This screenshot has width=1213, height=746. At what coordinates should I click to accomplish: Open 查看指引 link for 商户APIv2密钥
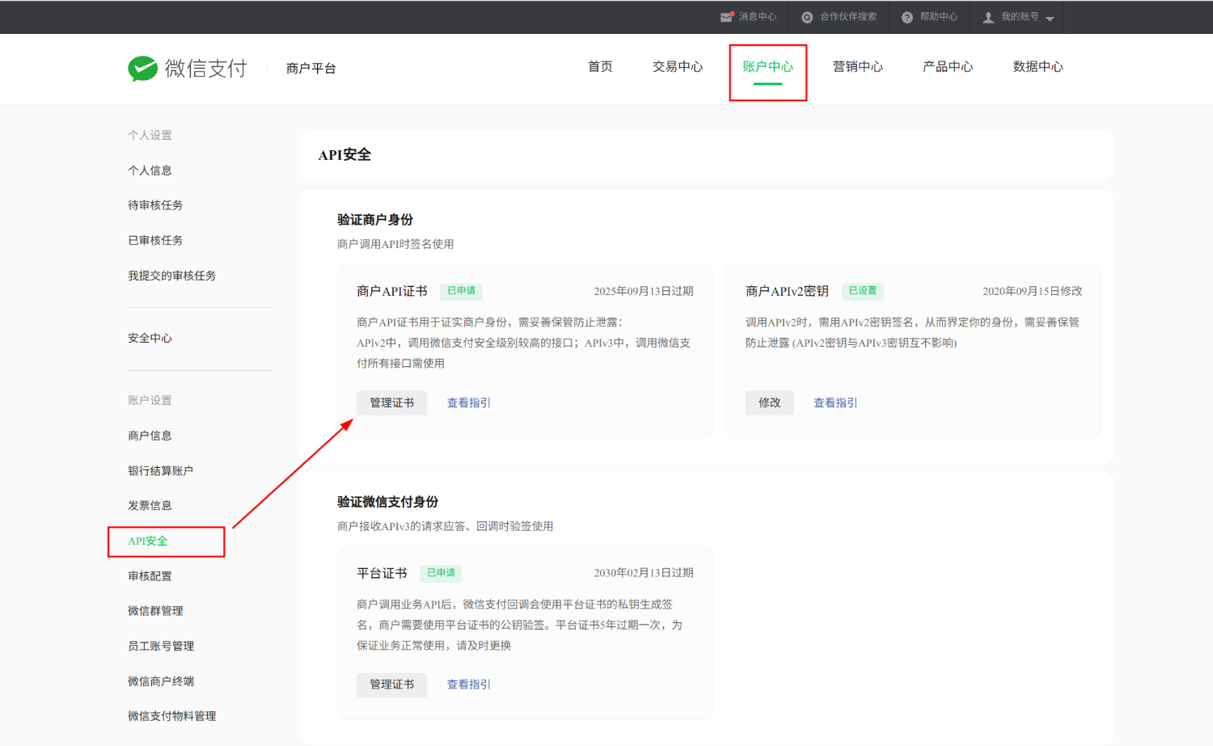(835, 403)
